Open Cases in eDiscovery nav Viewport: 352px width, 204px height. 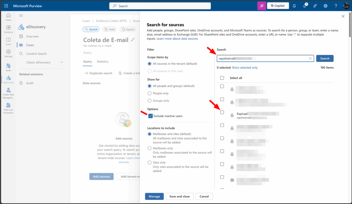coord(30,45)
